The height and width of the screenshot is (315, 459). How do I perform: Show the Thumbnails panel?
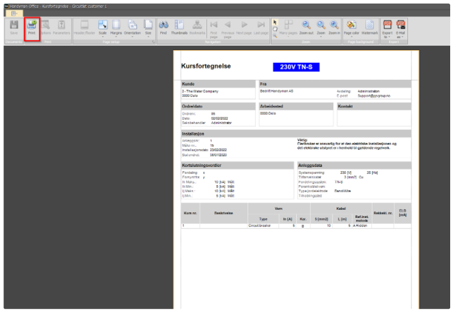coord(179,28)
